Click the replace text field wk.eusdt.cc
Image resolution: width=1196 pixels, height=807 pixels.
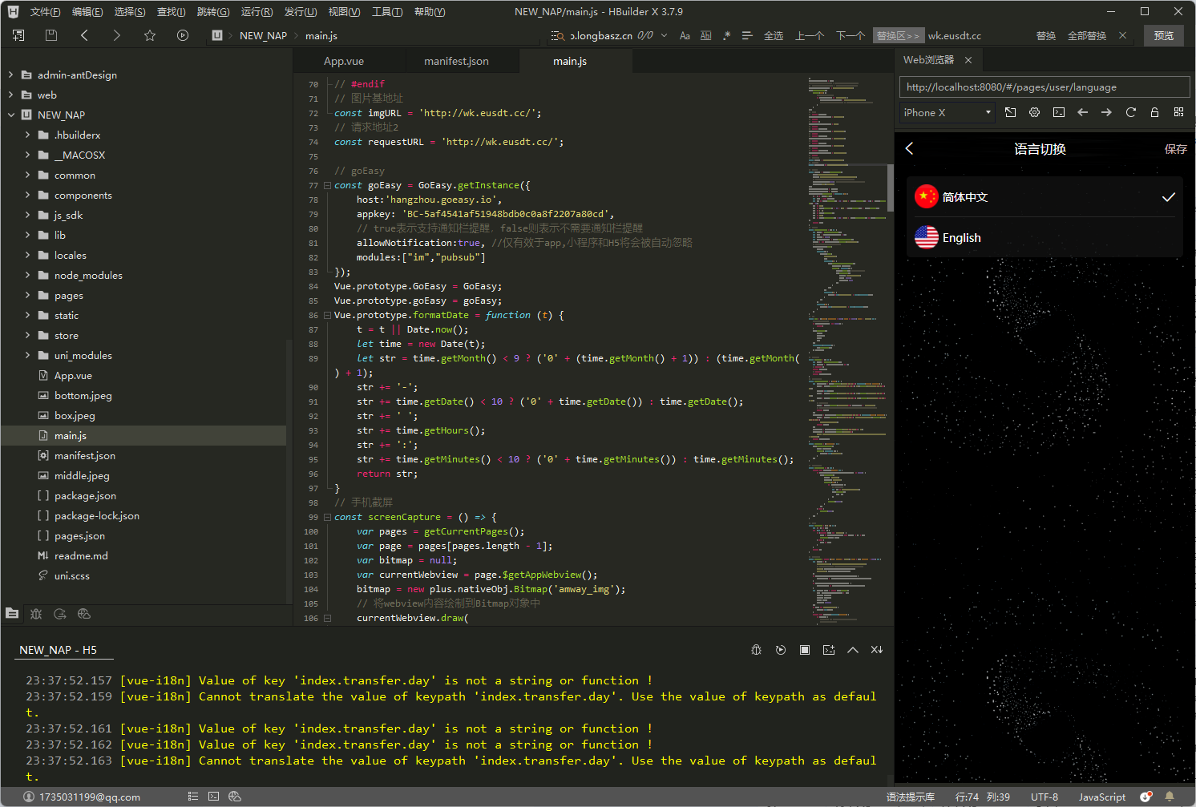977,35
